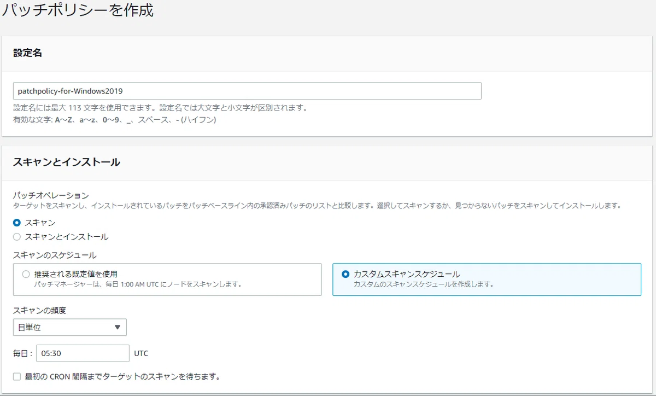
Task: Click the カスタムのスキャンスケジュールを作成します description
Action: point(424,284)
